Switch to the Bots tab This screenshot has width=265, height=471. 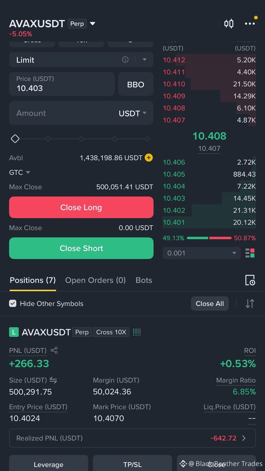tap(144, 280)
